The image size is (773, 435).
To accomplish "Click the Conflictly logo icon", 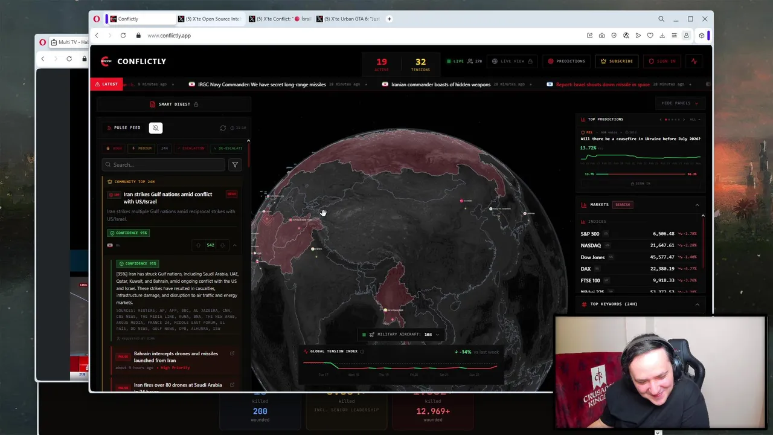I will pyautogui.click(x=106, y=61).
